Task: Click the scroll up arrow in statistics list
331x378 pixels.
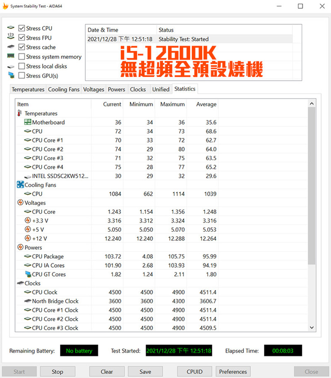Action: 312,104
